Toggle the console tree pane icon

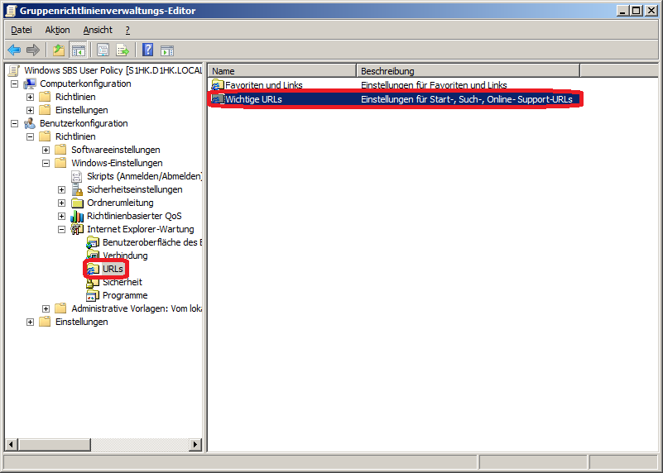point(78,50)
